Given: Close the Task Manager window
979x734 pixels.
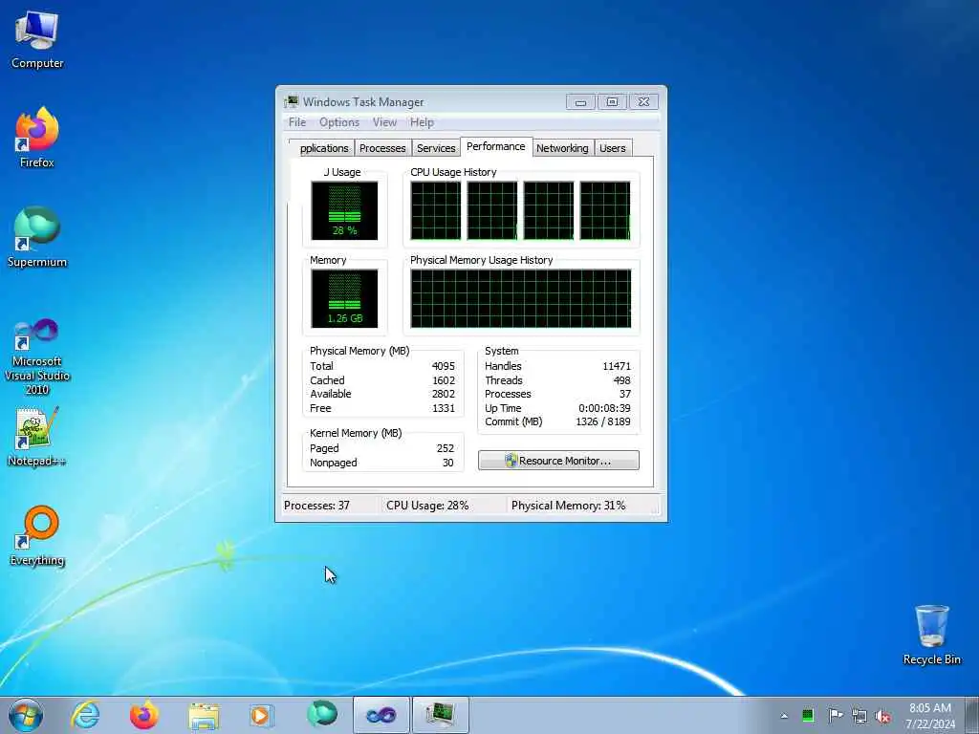Looking at the screenshot, I should [643, 101].
